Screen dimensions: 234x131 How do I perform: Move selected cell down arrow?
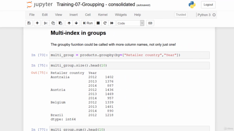(x=76, y=23)
